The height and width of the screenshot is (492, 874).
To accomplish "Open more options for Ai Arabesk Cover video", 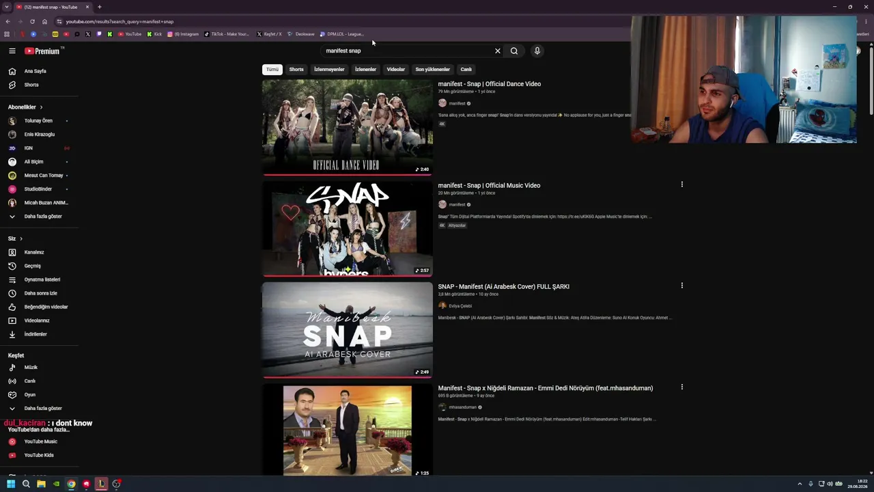I will pos(681,286).
